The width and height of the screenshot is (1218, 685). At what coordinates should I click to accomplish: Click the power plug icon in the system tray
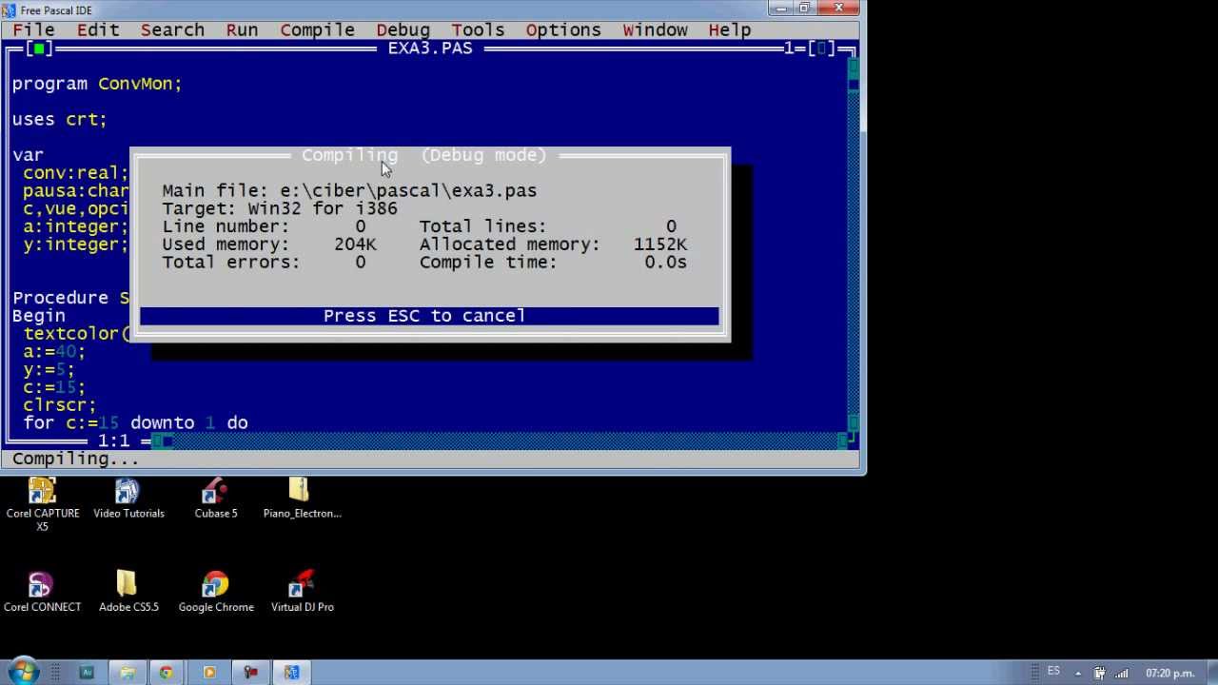[1101, 674]
